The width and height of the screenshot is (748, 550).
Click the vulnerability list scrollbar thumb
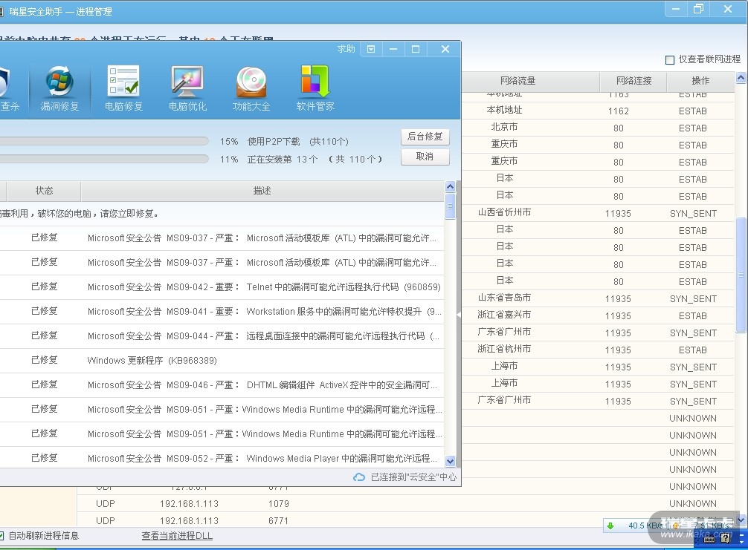point(450,206)
